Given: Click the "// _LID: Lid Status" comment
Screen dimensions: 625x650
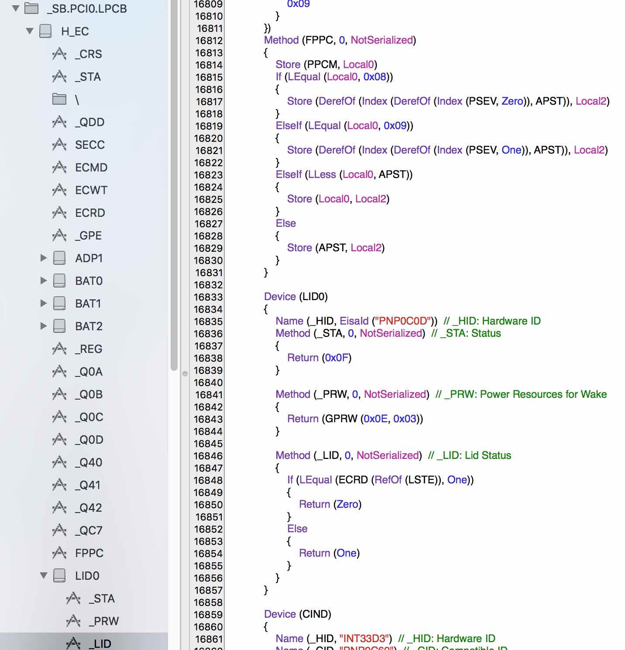Looking at the screenshot, I should point(470,455).
